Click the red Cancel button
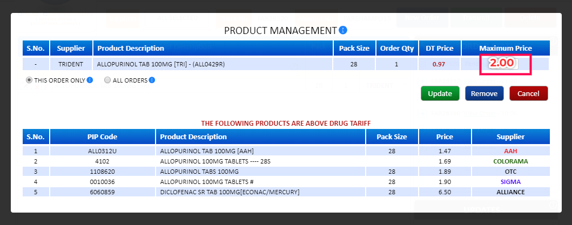Screen dimensions: 572x225 528,93
